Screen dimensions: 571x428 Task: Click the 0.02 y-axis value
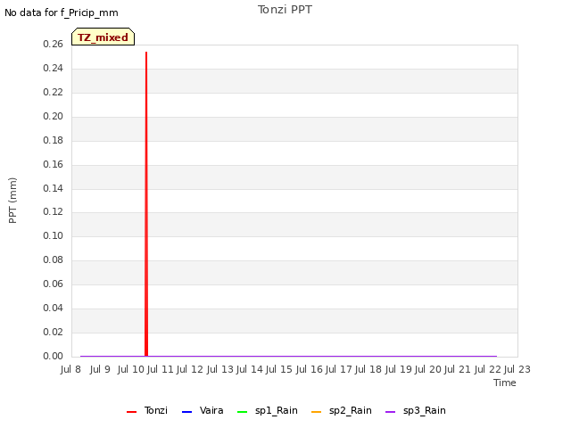click(x=54, y=332)
